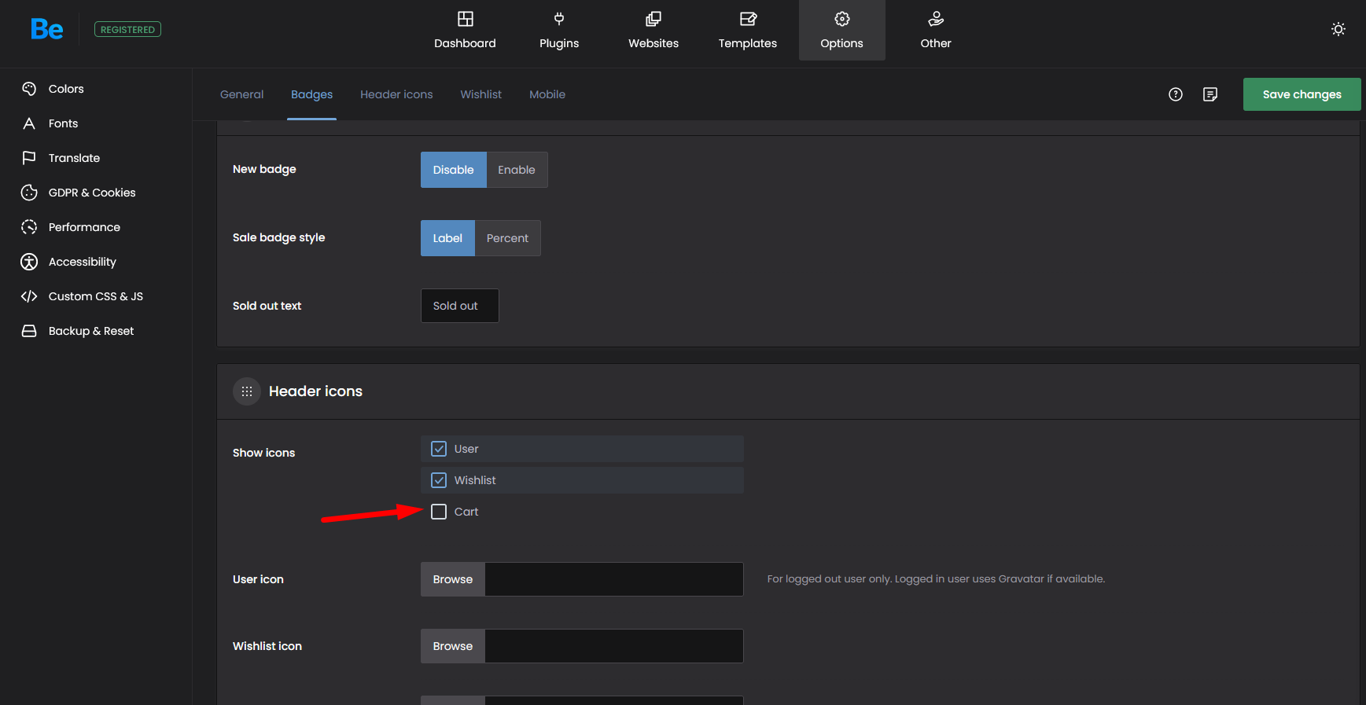
Task: Set New badge to Disable
Action: (454, 170)
